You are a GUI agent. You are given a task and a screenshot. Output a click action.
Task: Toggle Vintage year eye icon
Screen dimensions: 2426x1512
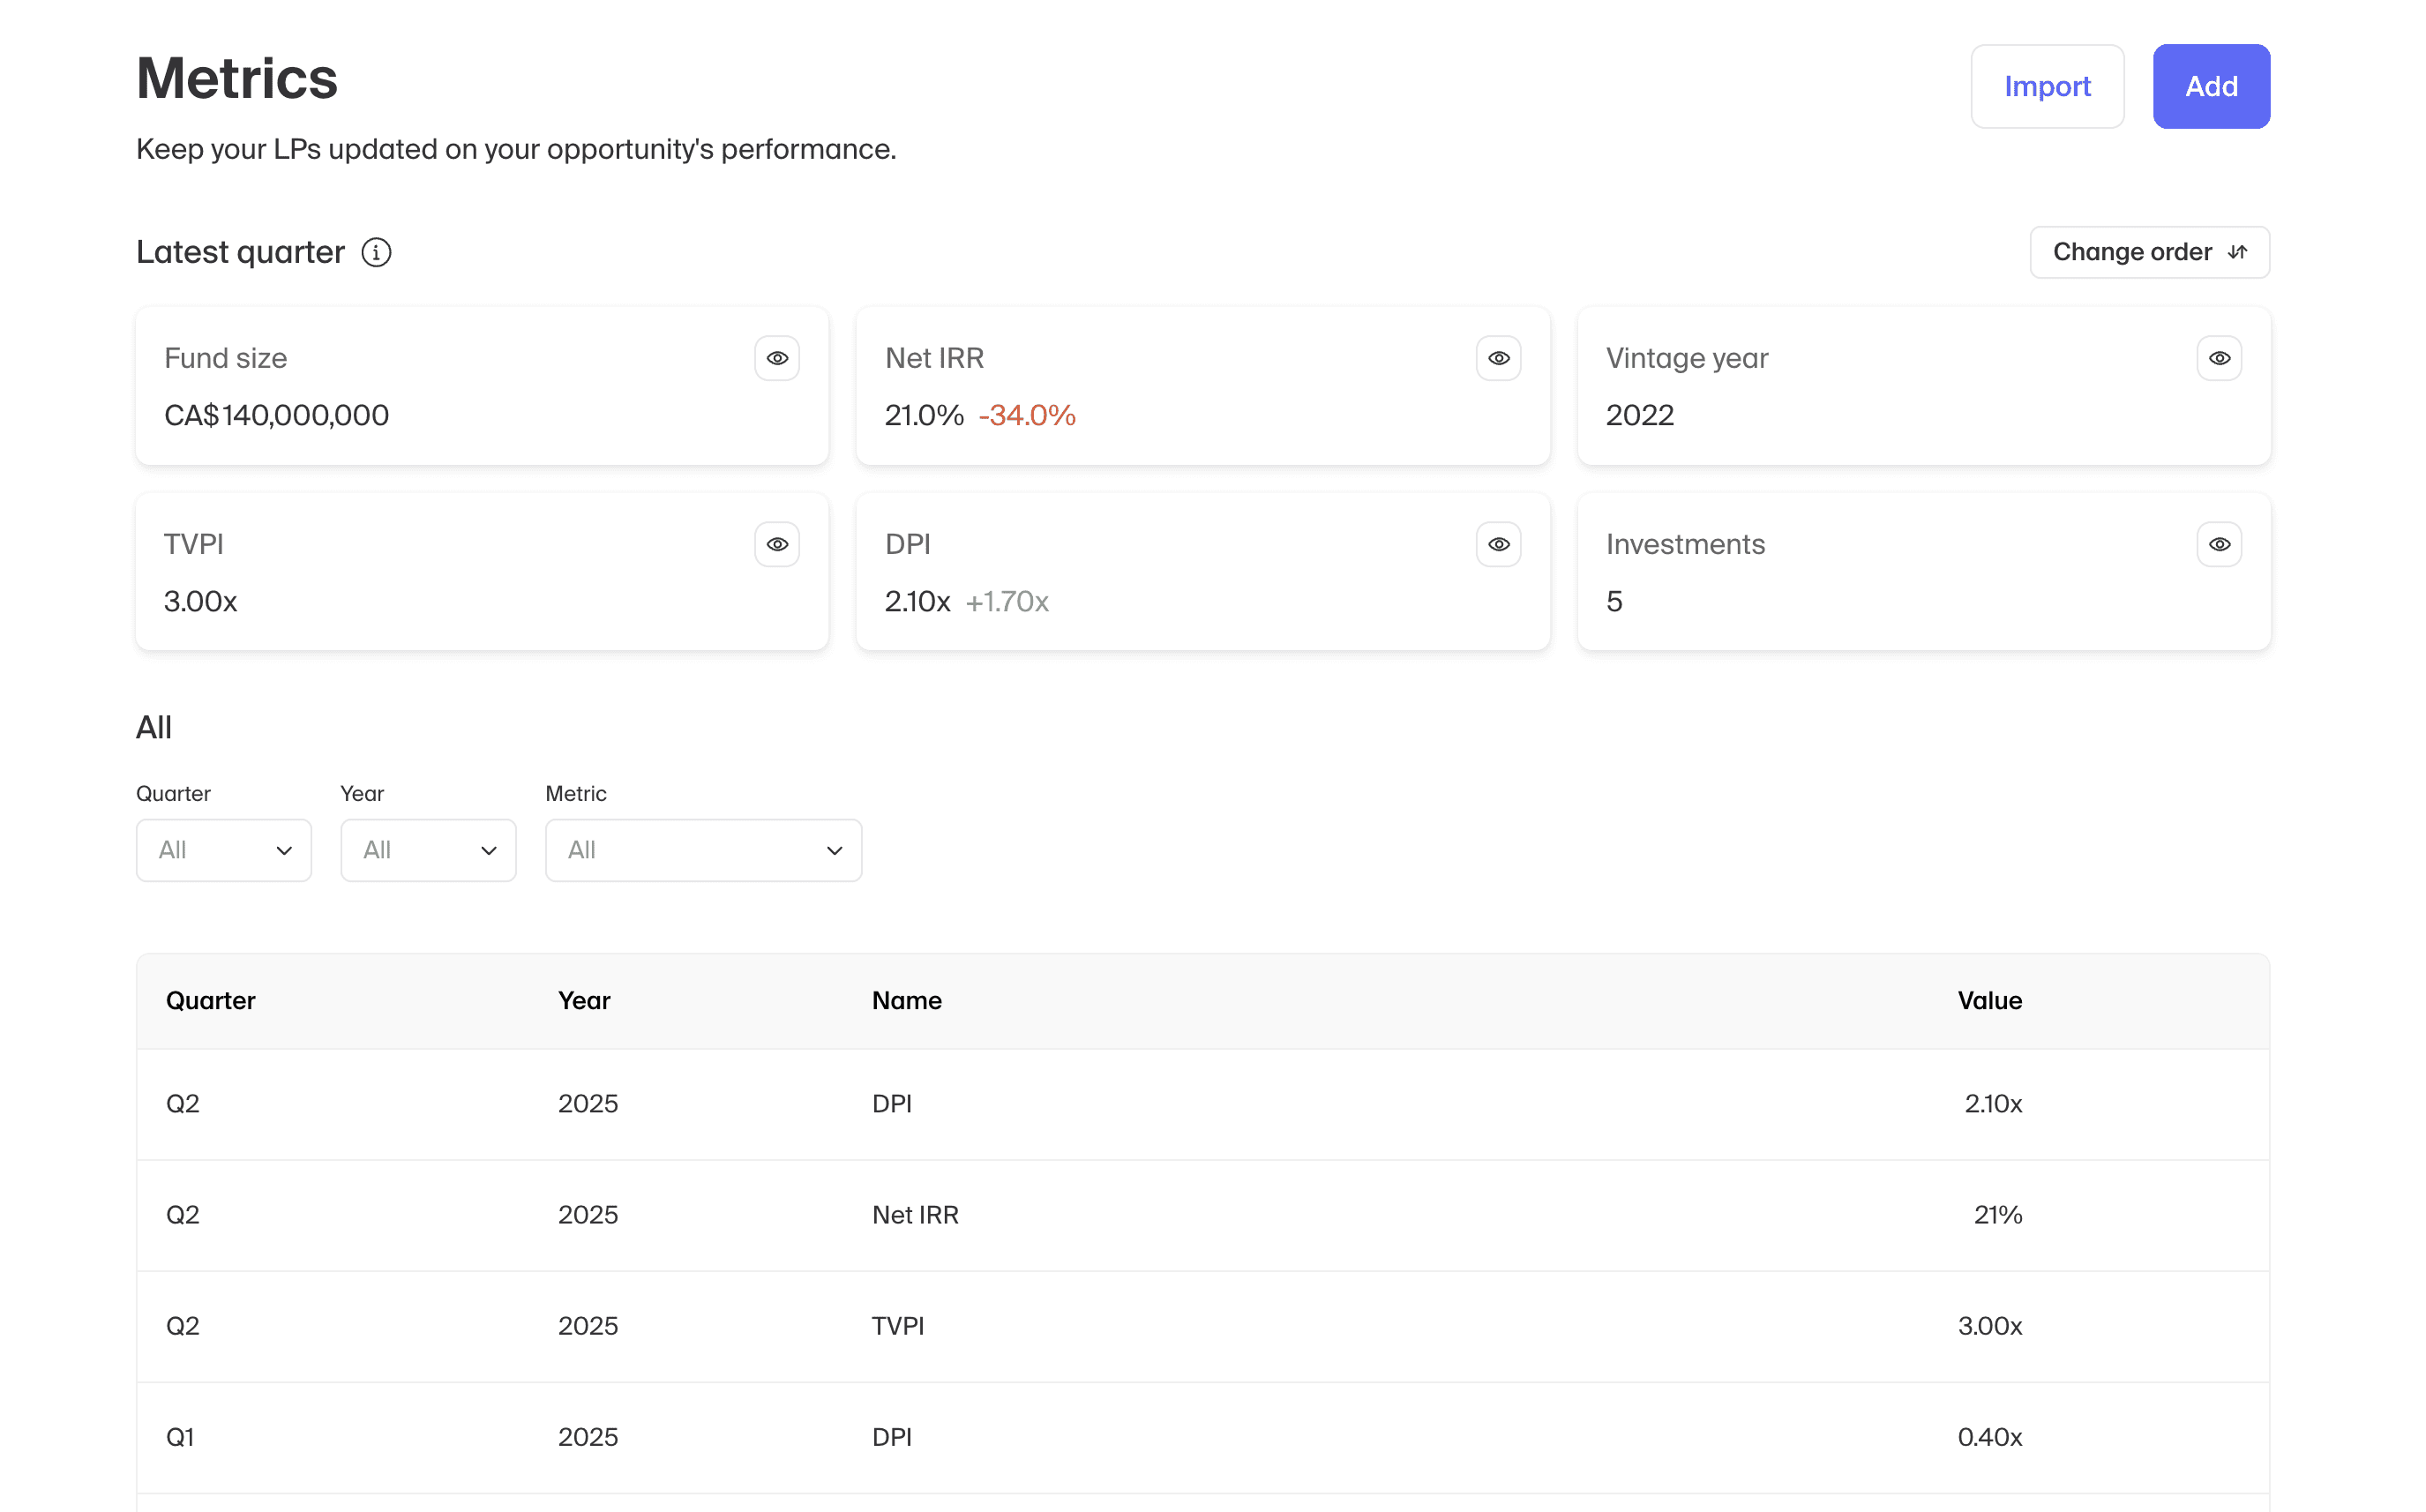click(x=2219, y=358)
